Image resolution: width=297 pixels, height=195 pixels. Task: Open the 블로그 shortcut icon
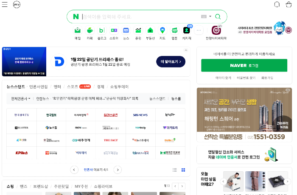pyautogui.click(x=102, y=30)
